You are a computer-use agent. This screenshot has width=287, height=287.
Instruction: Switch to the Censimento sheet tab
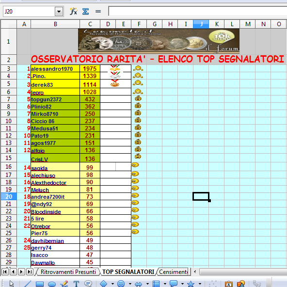174,272
